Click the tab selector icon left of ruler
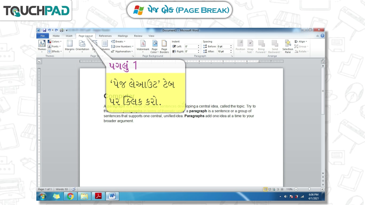 (x=39, y=61)
